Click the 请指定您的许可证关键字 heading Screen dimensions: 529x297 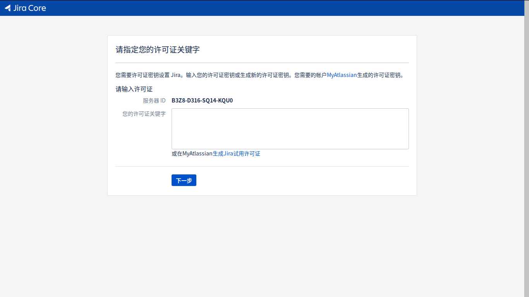(158, 49)
